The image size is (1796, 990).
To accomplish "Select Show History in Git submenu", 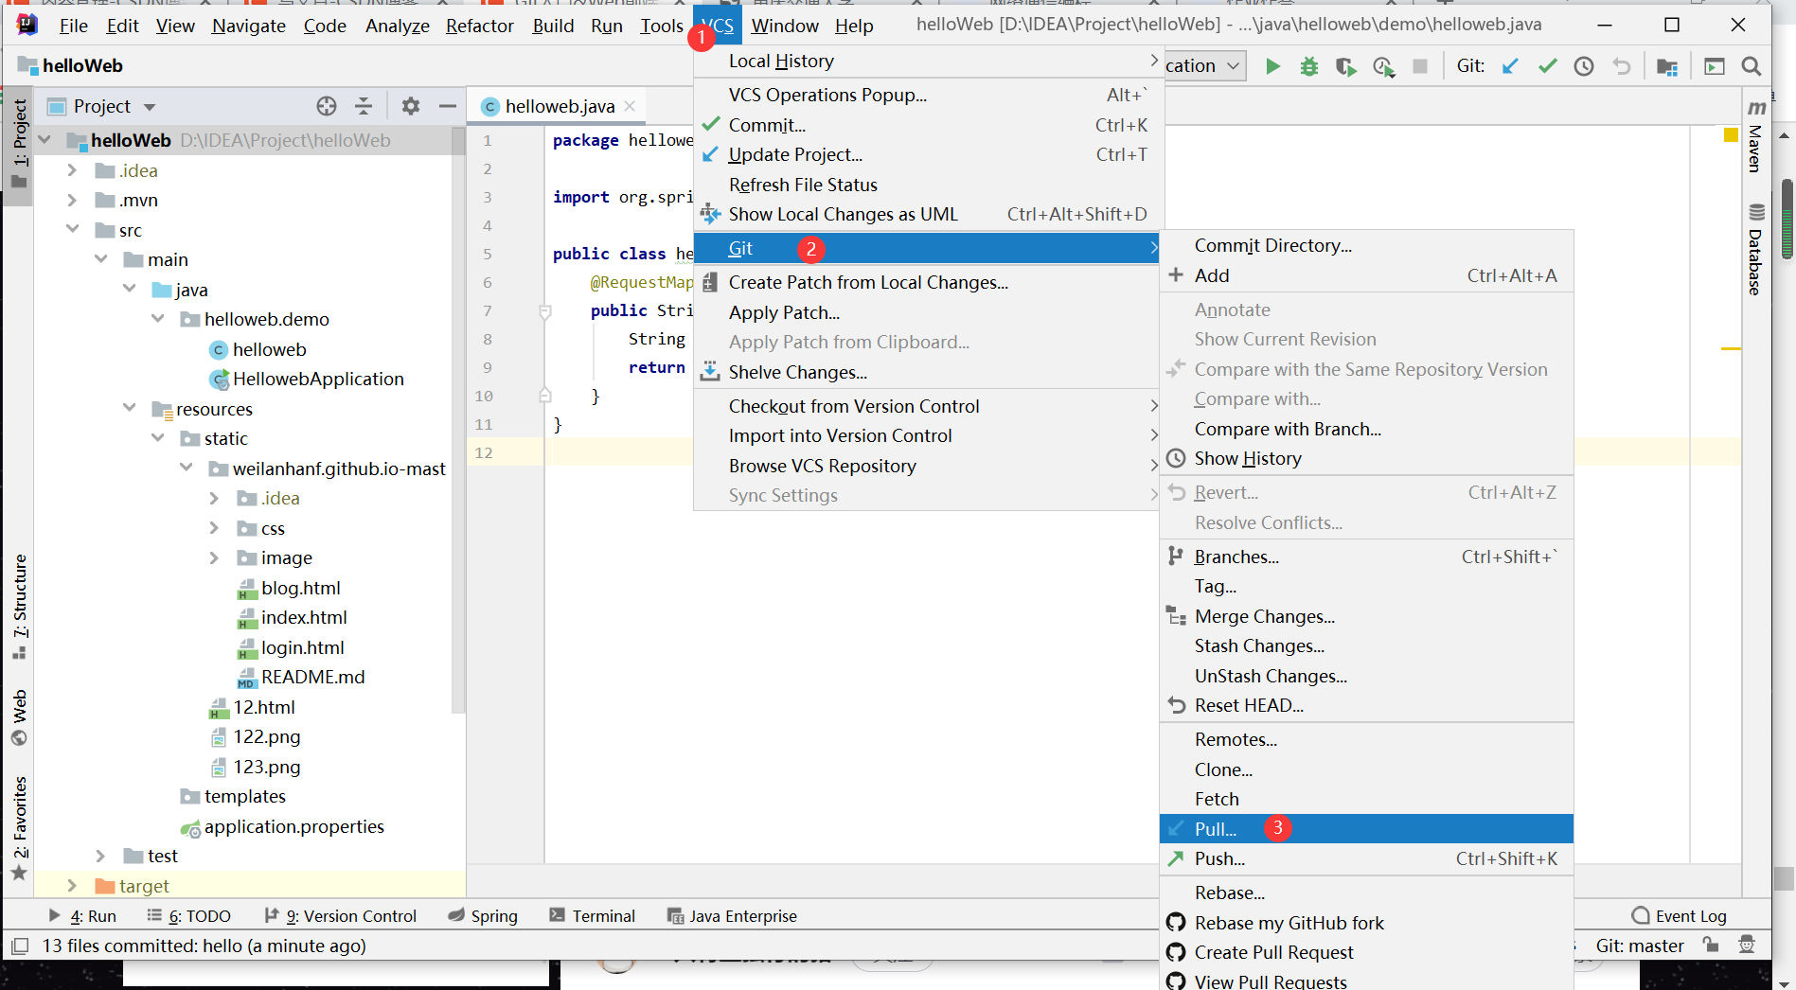I will click(x=1365, y=458).
